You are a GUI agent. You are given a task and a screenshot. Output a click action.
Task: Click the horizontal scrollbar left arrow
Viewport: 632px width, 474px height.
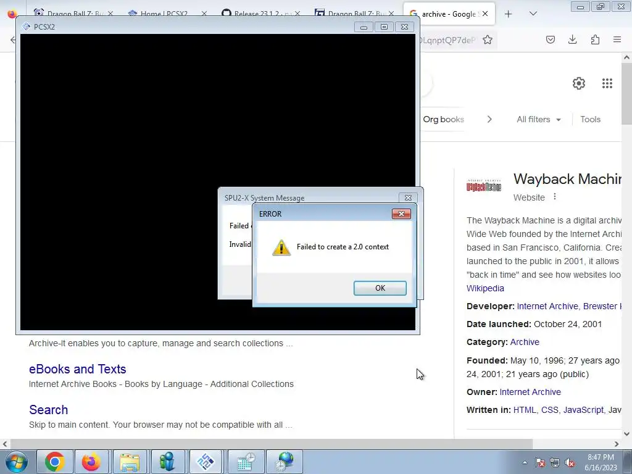click(x=5, y=444)
